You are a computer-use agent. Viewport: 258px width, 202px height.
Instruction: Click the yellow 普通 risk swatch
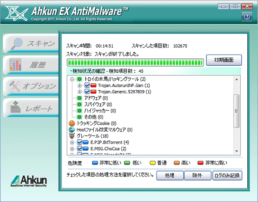coord(153,163)
